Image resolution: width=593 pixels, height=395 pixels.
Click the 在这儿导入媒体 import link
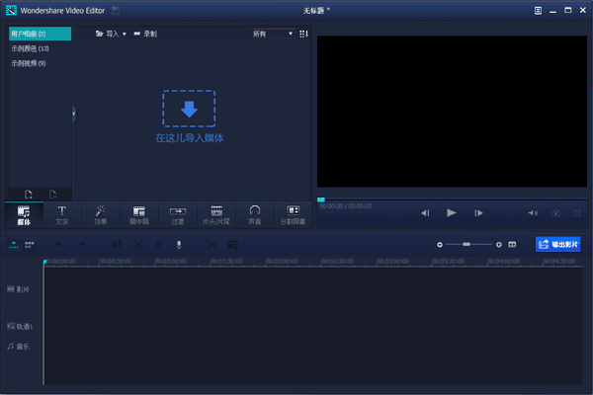(x=190, y=138)
